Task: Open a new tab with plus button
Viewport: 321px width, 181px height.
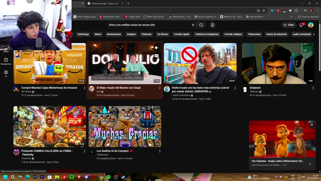Action: pyautogui.click(x=128, y=4)
